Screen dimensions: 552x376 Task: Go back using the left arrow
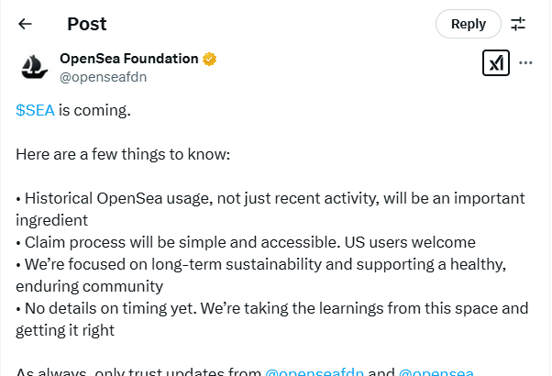coord(25,24)
